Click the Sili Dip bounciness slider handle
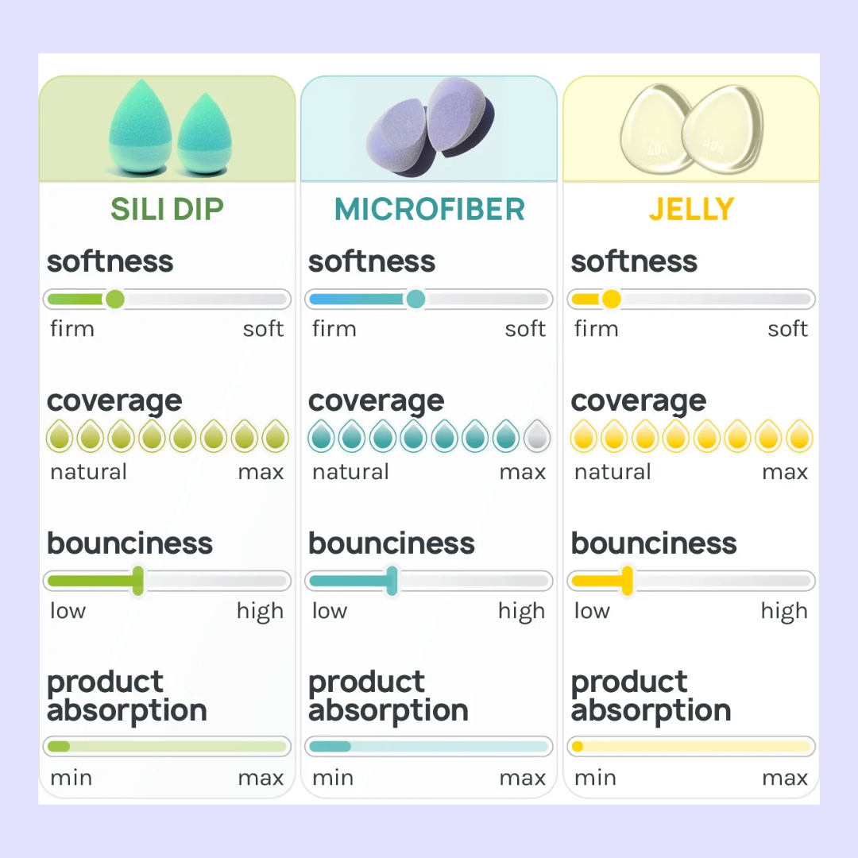Viewport: 858px width, 858px height. pos(138,581)
